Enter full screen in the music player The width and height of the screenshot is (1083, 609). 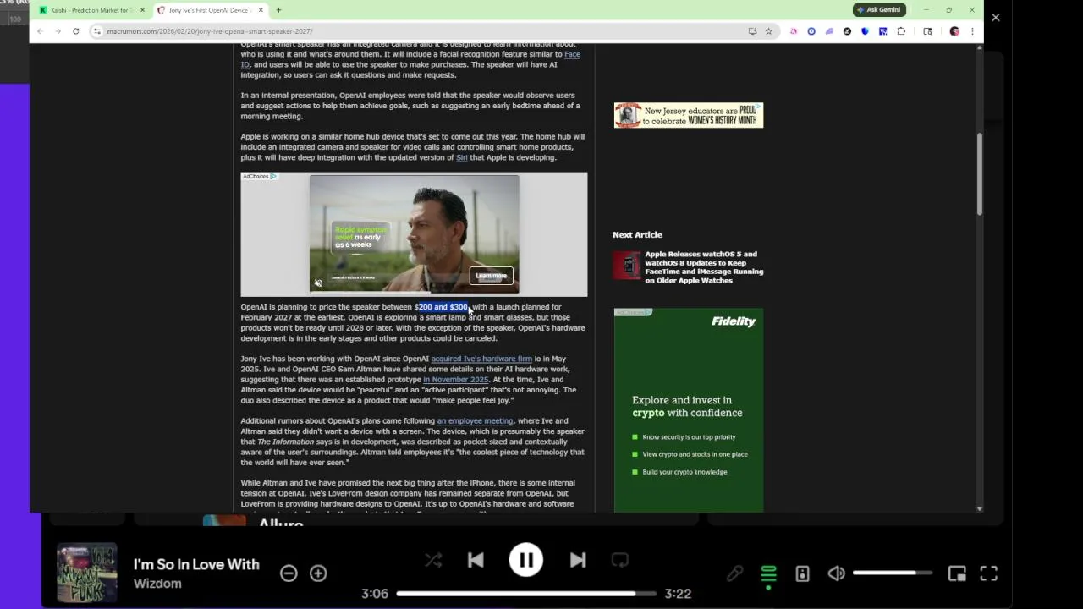pos(988,573)
